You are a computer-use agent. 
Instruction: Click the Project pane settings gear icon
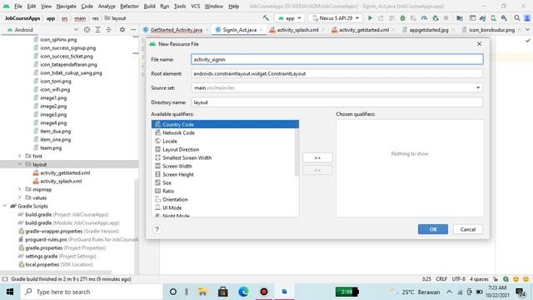pyautogui.click(x=122, y=30)
